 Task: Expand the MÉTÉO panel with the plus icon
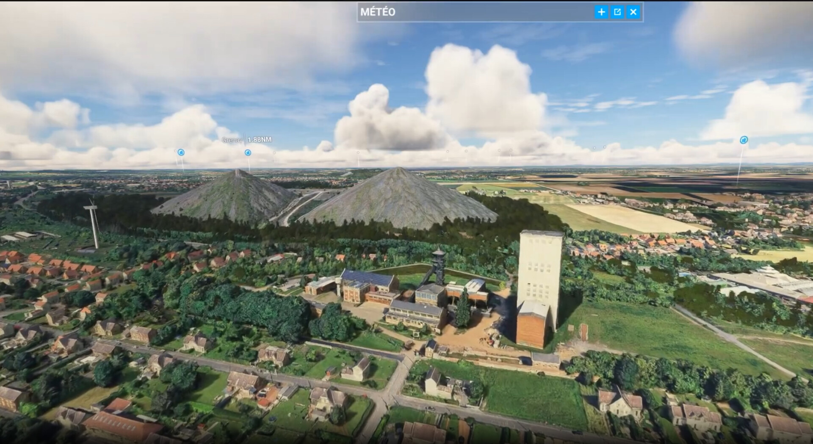tap(601, 12)
